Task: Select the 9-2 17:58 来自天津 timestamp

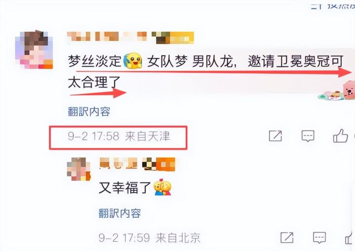Action: point(119,136)
